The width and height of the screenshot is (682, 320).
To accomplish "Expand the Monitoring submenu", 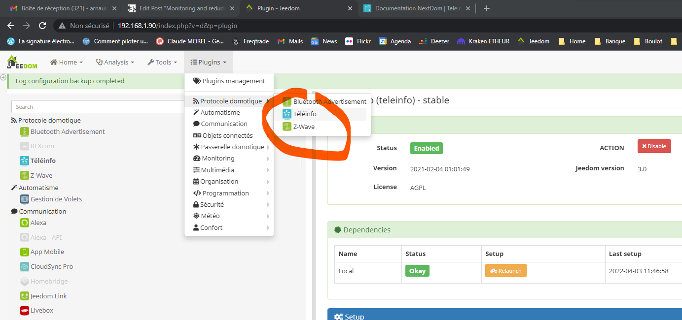I will (229, 158).
